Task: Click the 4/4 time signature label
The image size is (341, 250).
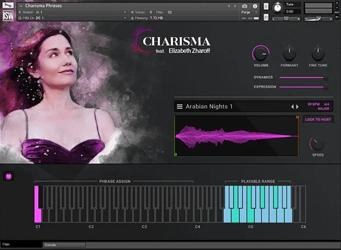Action: click(326, 104)
